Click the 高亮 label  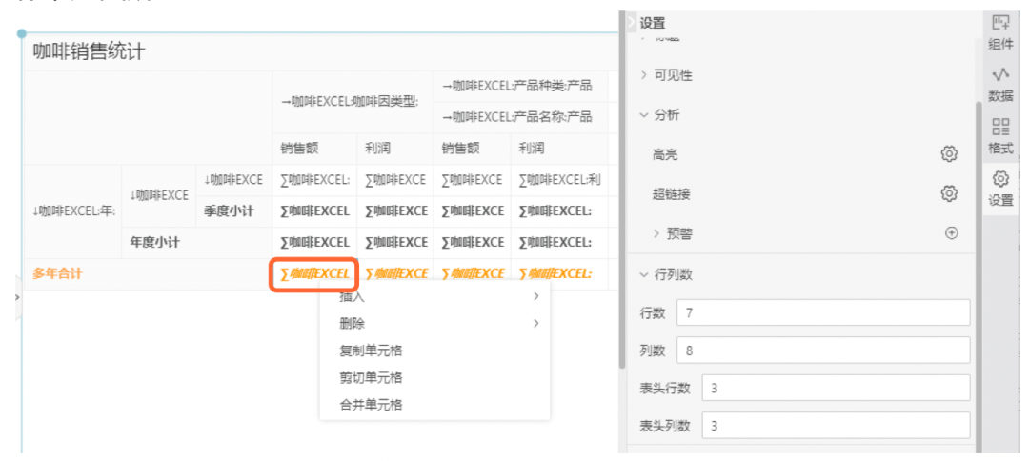665,155
